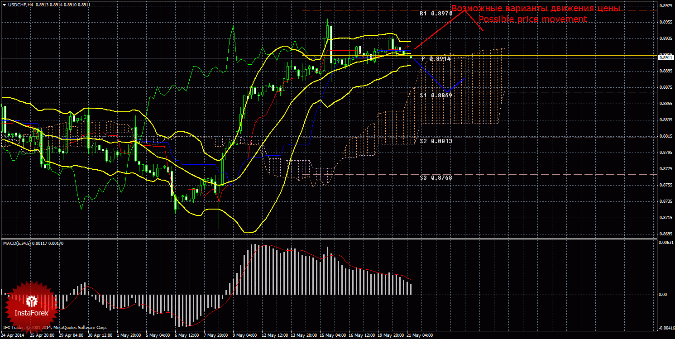Click the 0.8895 price axis value
This screenshot has height=339, width=675.
tap(665, 71)
